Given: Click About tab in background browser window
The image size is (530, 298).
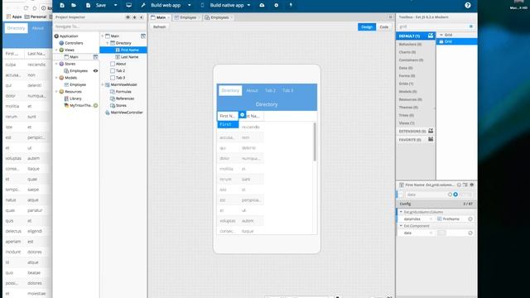Looking at the screenshot, I should pos(38,28).
